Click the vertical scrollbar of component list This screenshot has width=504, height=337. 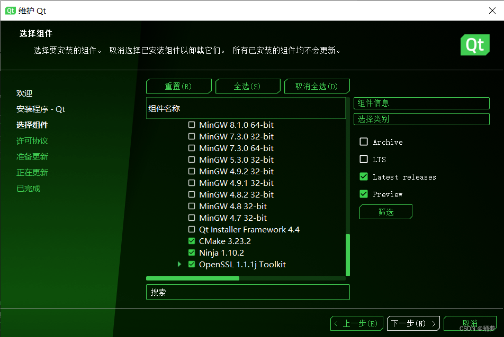point(348,255)
